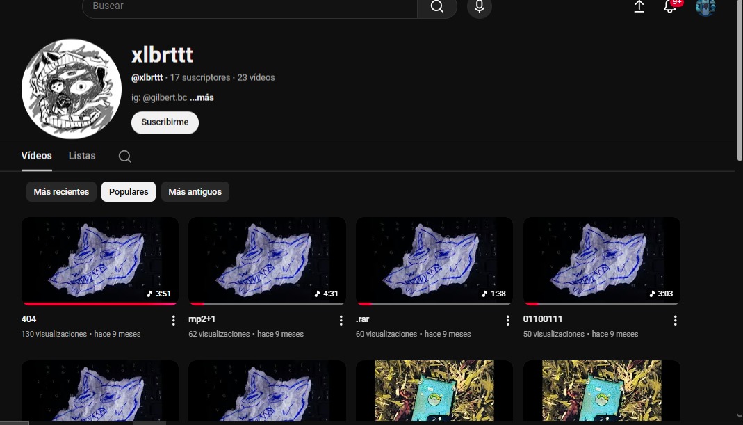Click the 130 visualizaciones text
The width and height of the screenshot is (743, 425).
coord(54,334)
